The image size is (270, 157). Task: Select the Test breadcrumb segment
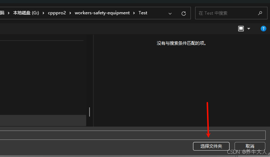click(143, 13)
